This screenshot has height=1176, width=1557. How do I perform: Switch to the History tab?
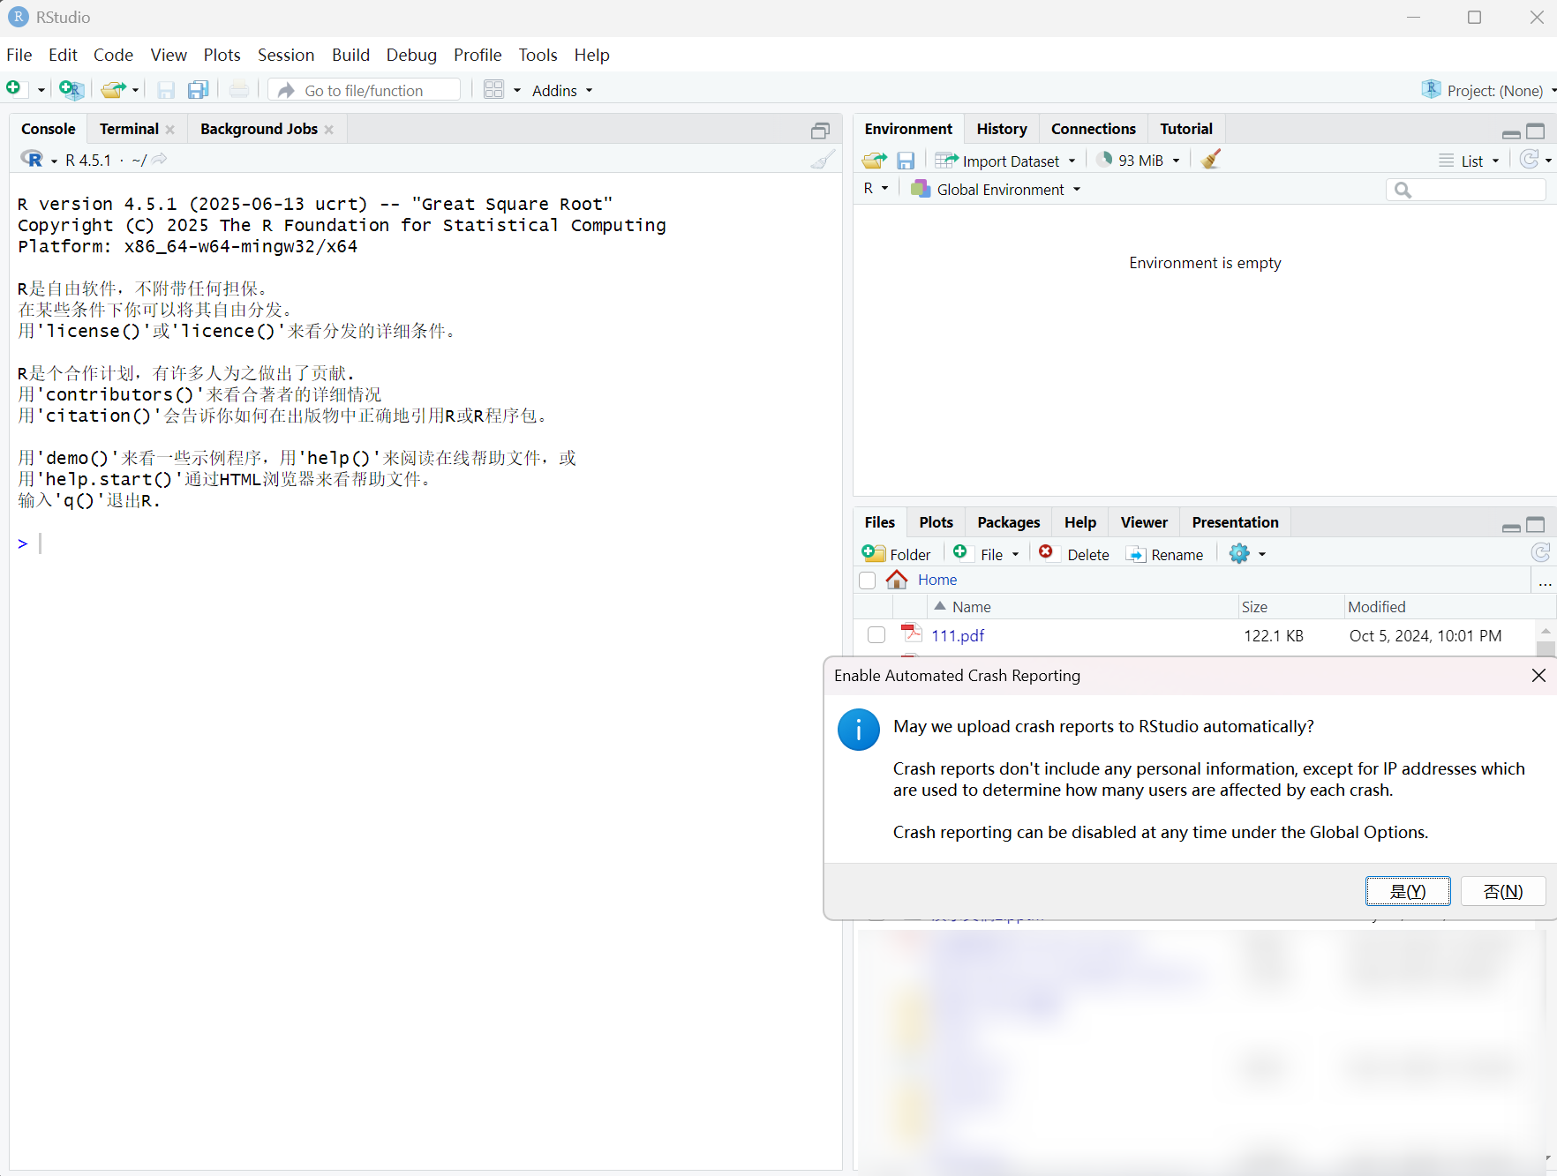[x=1002, y=129]
